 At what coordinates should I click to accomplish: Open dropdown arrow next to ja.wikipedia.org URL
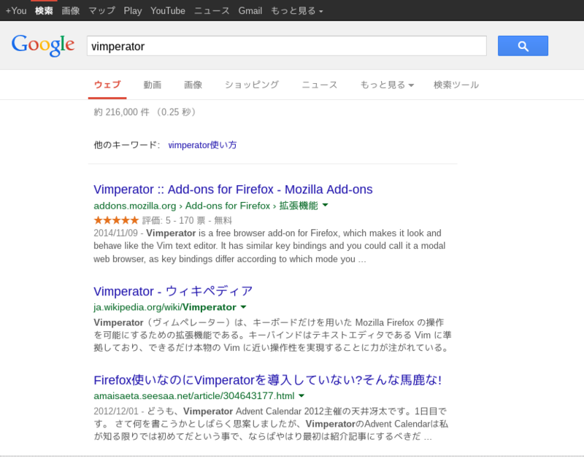coord(244,307)
